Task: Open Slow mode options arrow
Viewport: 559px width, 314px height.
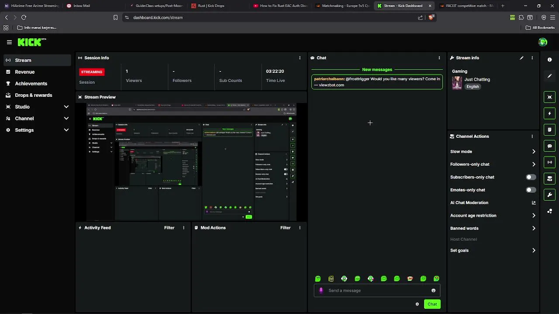Action: coord(534,151)
